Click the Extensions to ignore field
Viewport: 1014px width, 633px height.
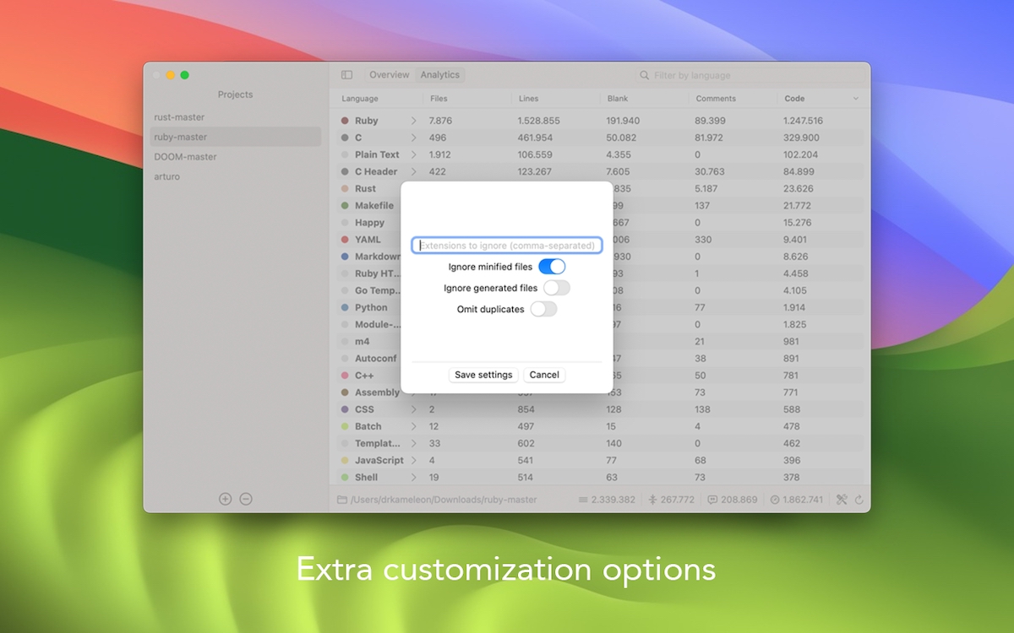click(507, 246)
